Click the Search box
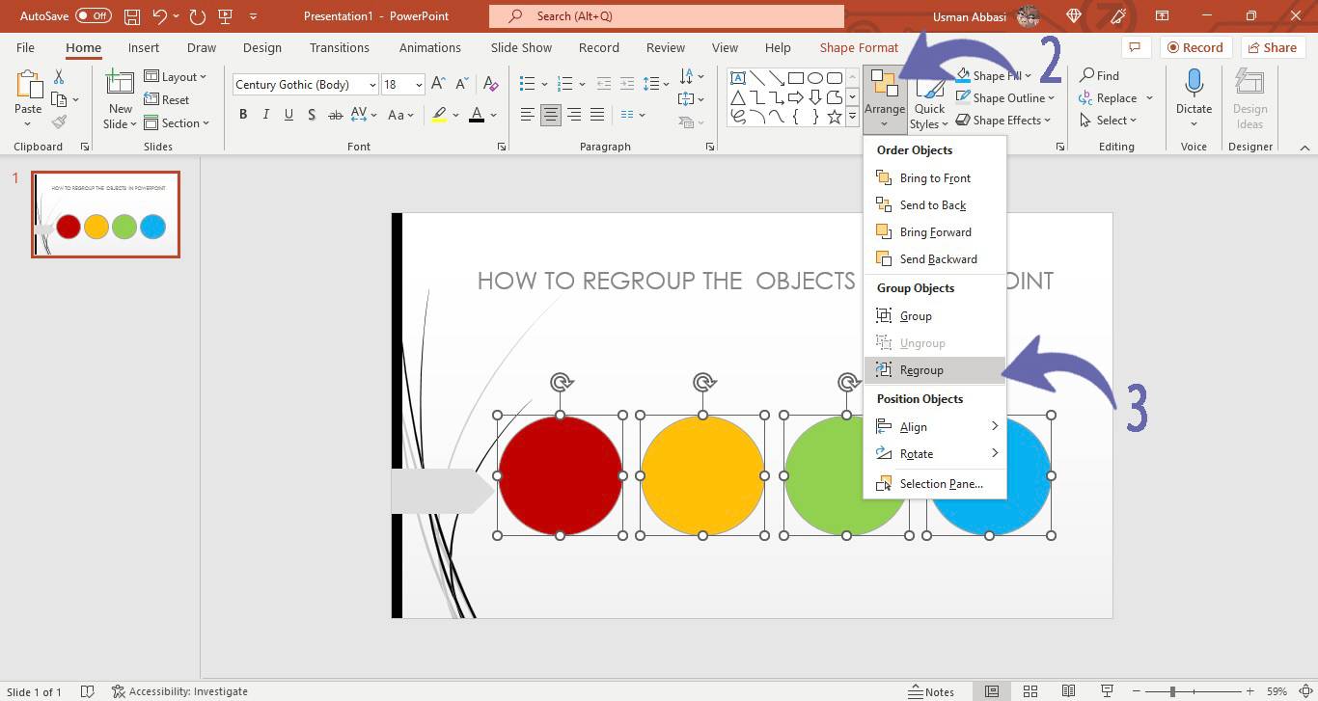This screenshot has width=1318, height=701. pyautogui.click(x=667, y=16)
